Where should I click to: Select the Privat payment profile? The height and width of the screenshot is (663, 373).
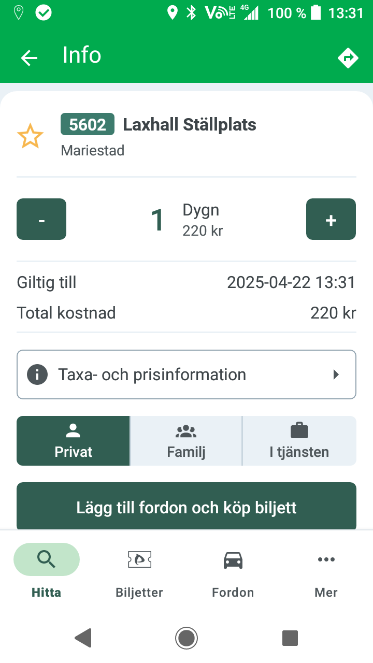point(73,441)
